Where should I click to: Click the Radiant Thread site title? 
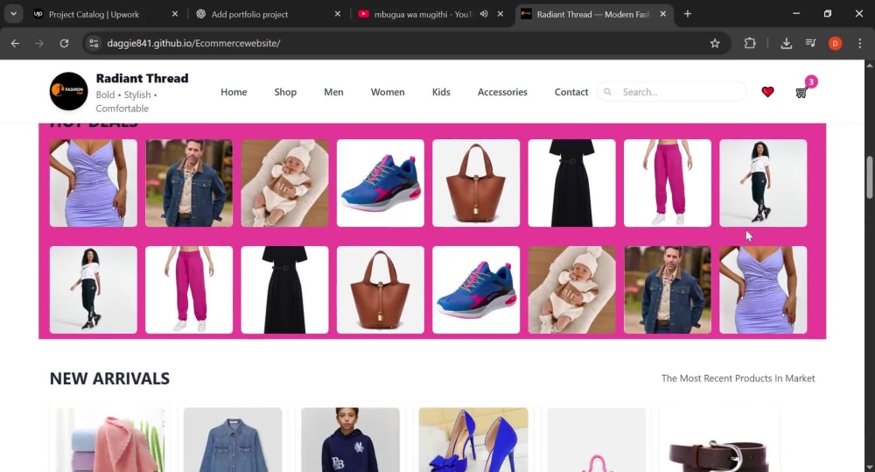pyautogui.click(x=143, y=78)
